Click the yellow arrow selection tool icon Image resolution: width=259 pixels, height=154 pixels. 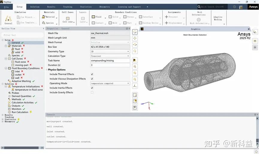(x=135, y=60)
